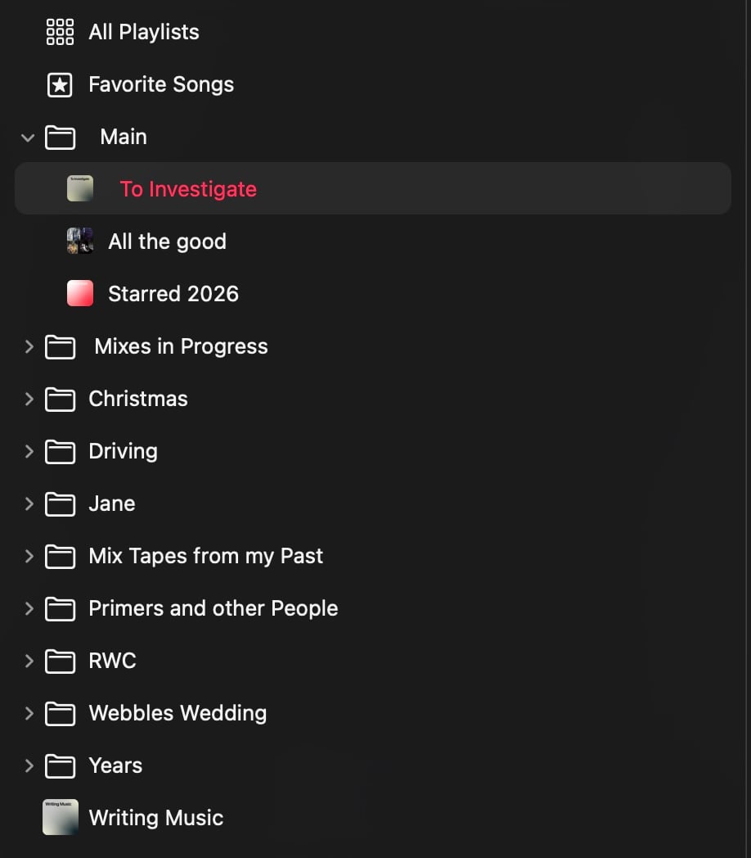Expand Mix Tapes from my Past chevron
Screen dimensions: 751x858
(x=29, y=556)
